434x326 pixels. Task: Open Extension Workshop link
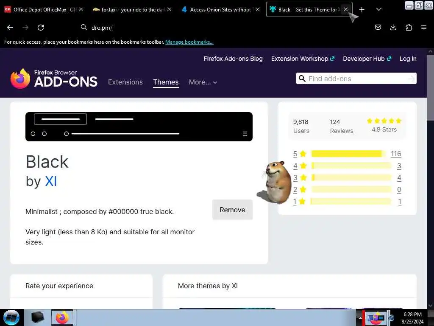pyautogui.click(x=303, y=59)
